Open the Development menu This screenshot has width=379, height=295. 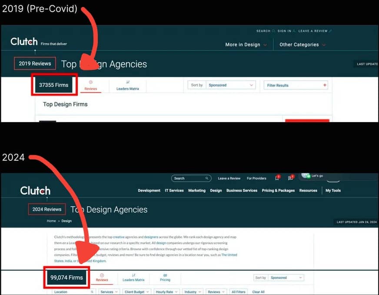coord(149,190)
